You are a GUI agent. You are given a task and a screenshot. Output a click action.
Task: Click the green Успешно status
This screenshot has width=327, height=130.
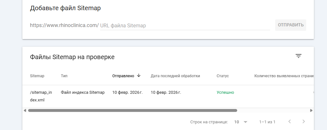coord(225,92)
